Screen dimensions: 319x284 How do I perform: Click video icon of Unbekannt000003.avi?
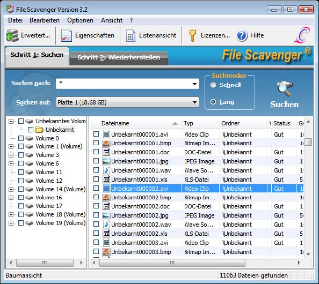(106, 243)
